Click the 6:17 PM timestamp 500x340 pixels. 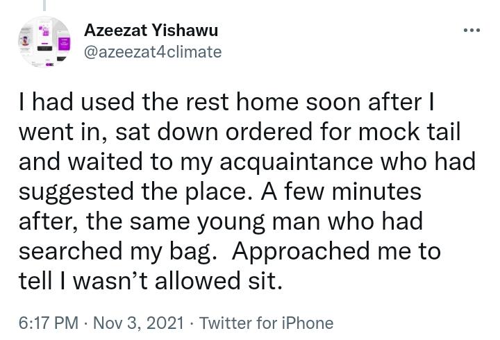49,323
